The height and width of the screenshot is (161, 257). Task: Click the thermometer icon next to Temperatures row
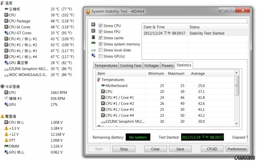click(99, 79)
